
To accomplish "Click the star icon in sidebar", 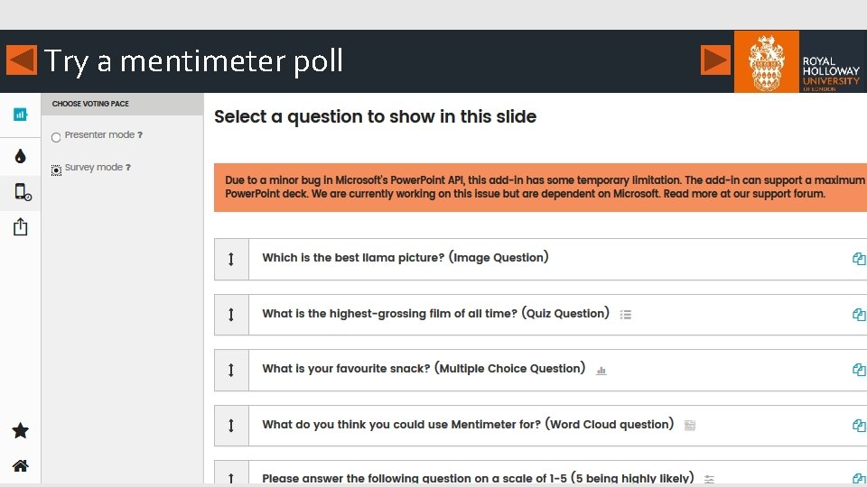I will (20, 431).
